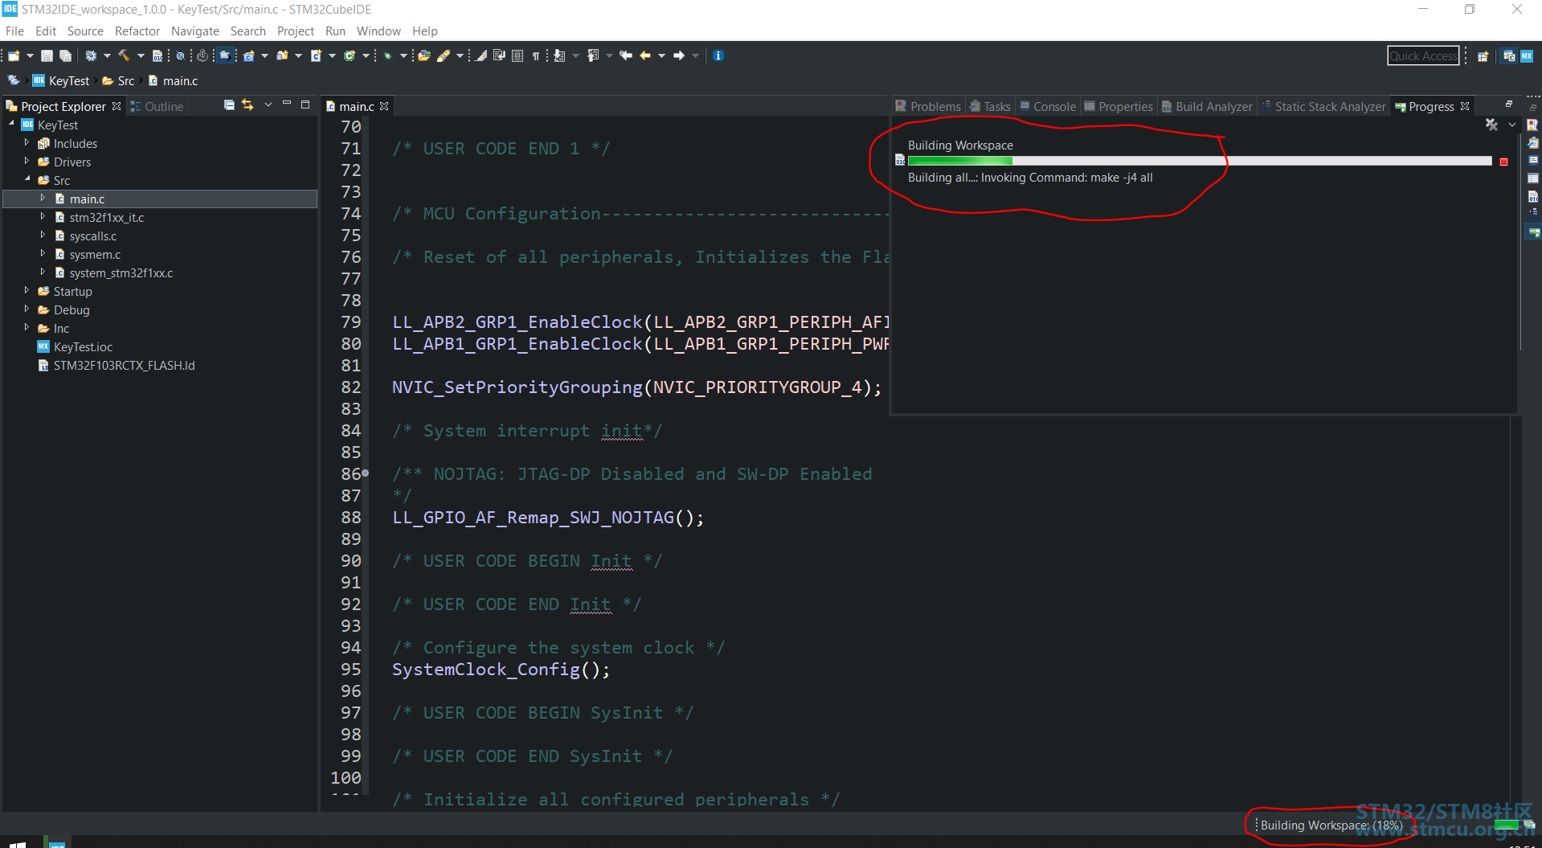
Task: Click the Quick Access search field
Action: 1423,55
